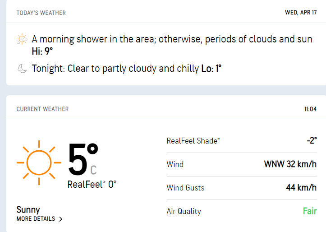Select the big 5° temperature reading
The height and width of the screenshot is (232, 326).
click(x=83, y=159)
